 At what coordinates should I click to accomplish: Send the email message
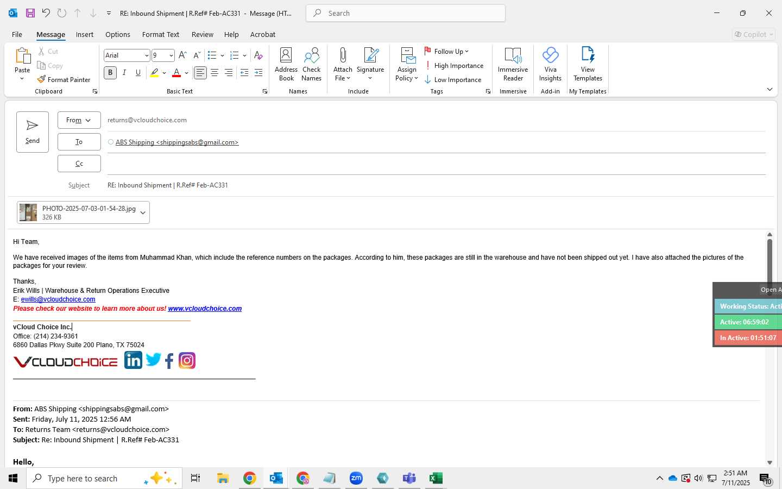point(33,132)
